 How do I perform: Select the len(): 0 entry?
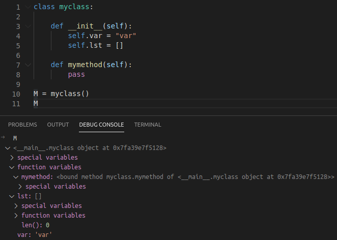[35, 225]
